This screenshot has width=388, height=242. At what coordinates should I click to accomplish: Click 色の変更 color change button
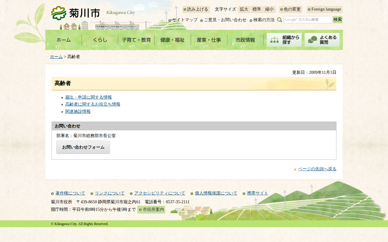point(291,9)
